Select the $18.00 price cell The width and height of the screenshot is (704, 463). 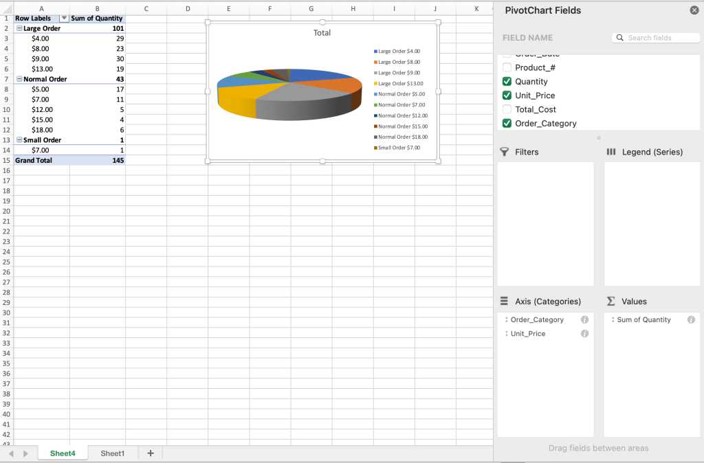(41, 130)
